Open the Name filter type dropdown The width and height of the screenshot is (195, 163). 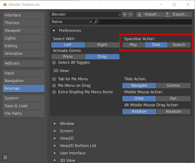(71, 22)
